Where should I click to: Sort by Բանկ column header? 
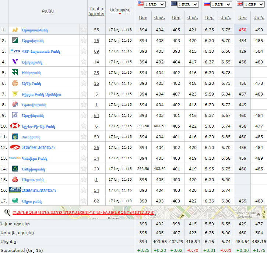[x=48, y=11]
